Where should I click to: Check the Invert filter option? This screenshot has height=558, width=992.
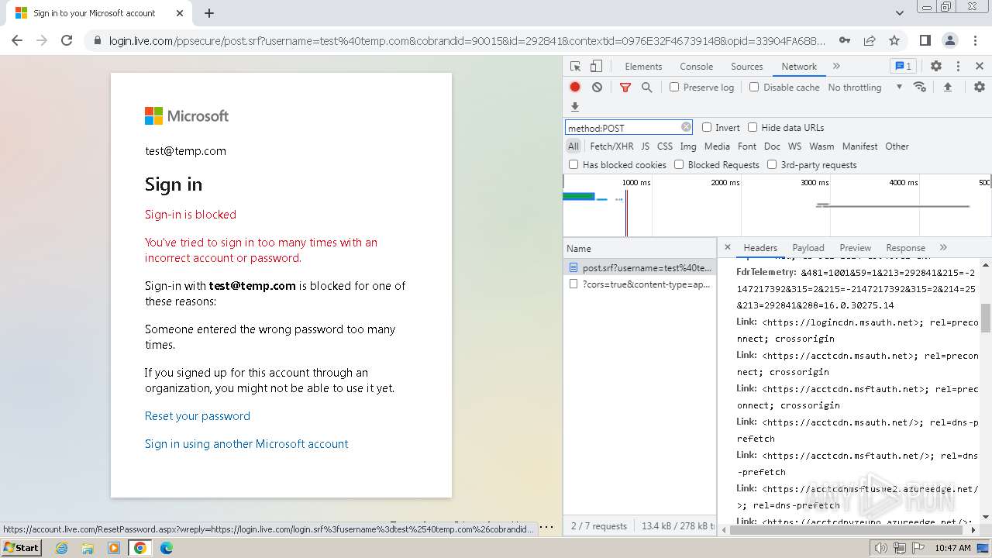click(707, 128)
